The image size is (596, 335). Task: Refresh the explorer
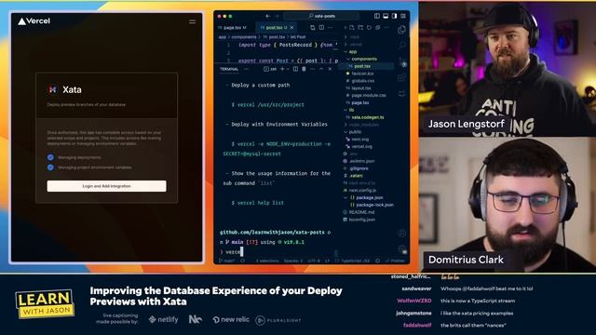coord(369,28)
